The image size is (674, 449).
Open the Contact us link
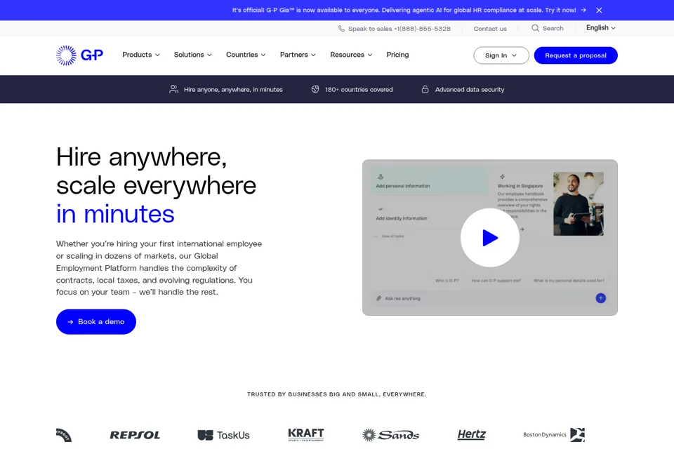(490, 29)
